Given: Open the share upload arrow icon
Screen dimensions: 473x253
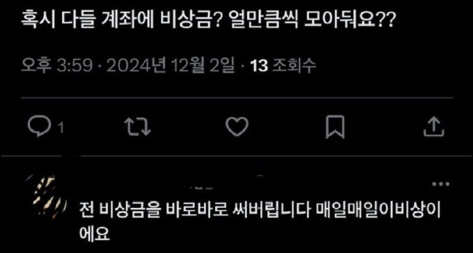Looking at the screenshot, I should [x=433, y=126].
